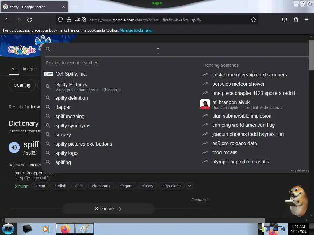Screen dimensions: 314x235
Task: Reload the page with the refresh icon
Action: point(29,20)
